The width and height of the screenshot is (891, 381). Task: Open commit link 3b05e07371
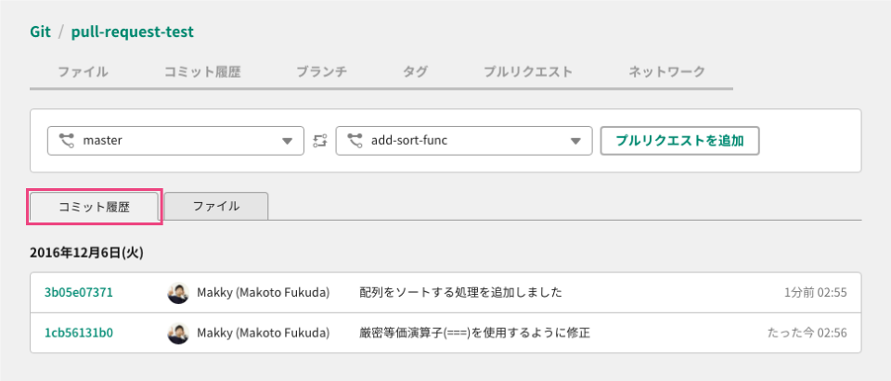[x=78, y=292]
